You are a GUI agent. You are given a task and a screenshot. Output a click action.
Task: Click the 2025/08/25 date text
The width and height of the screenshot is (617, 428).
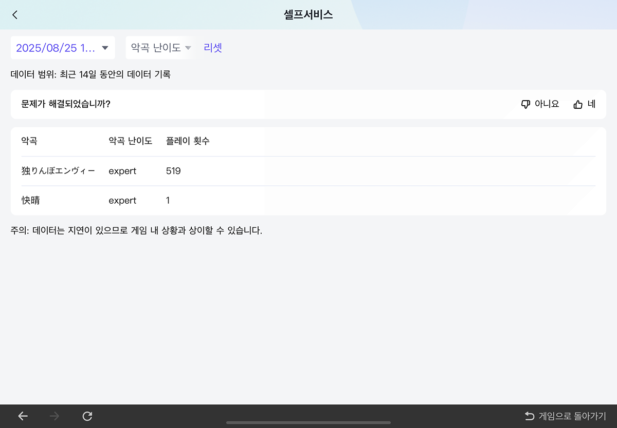point(56,48)
